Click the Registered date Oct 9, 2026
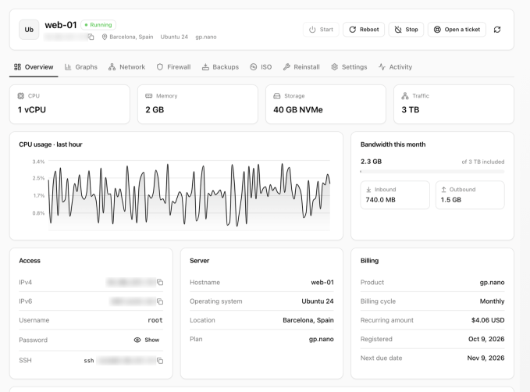The height and width of the screenshot is (392, 530). (x=486, y=339)
